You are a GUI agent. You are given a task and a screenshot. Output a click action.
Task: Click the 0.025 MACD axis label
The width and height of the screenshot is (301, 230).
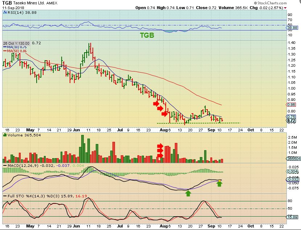tap(294, 167)
